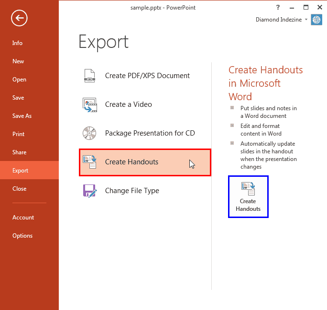Close the PowerPoint window
This screenshot has width=327, height=310.
click(320, 7)
